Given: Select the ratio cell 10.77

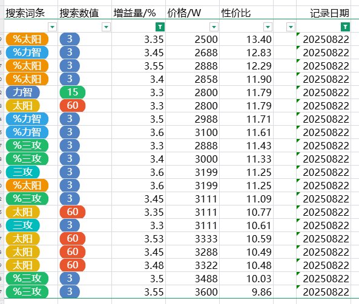Looking at the screenshot, I should tap(246, 212).
